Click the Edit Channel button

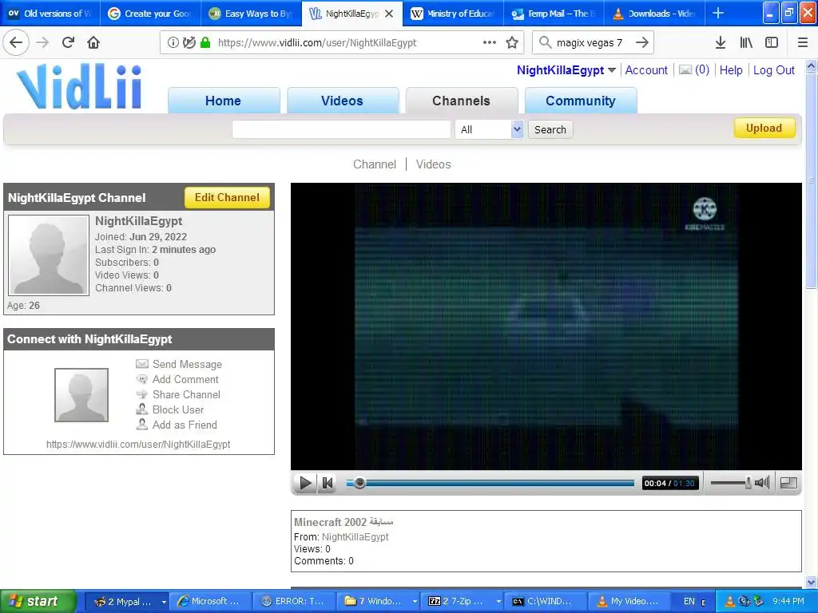click(x=227, y=198)
